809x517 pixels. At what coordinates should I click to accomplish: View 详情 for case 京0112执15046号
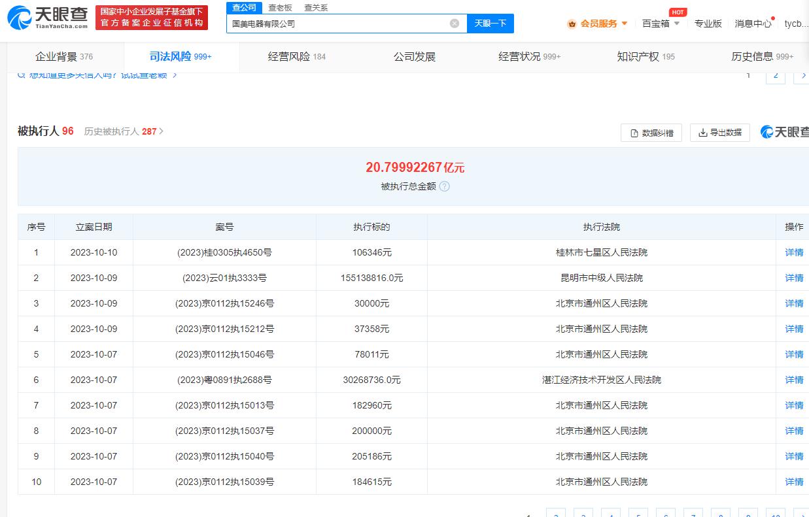(x=794, y=354)
